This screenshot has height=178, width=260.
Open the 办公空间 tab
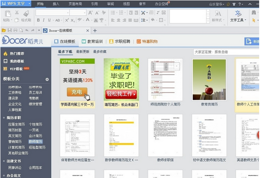click(162, 4)
